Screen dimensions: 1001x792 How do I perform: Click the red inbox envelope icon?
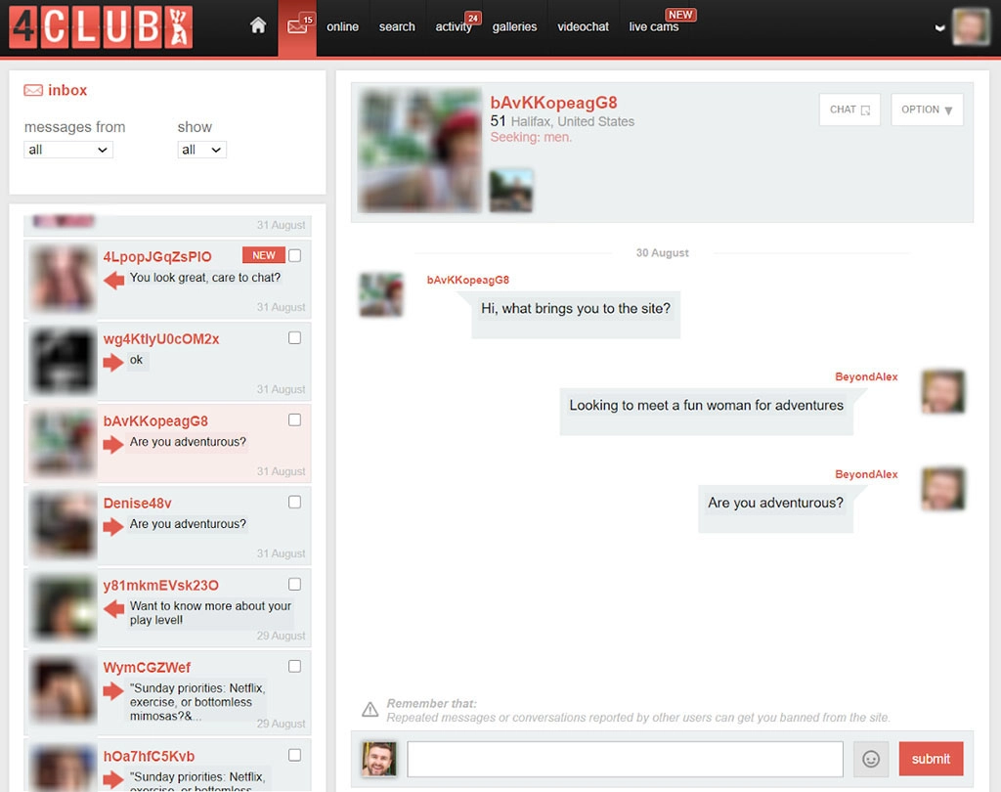point(31,89)
